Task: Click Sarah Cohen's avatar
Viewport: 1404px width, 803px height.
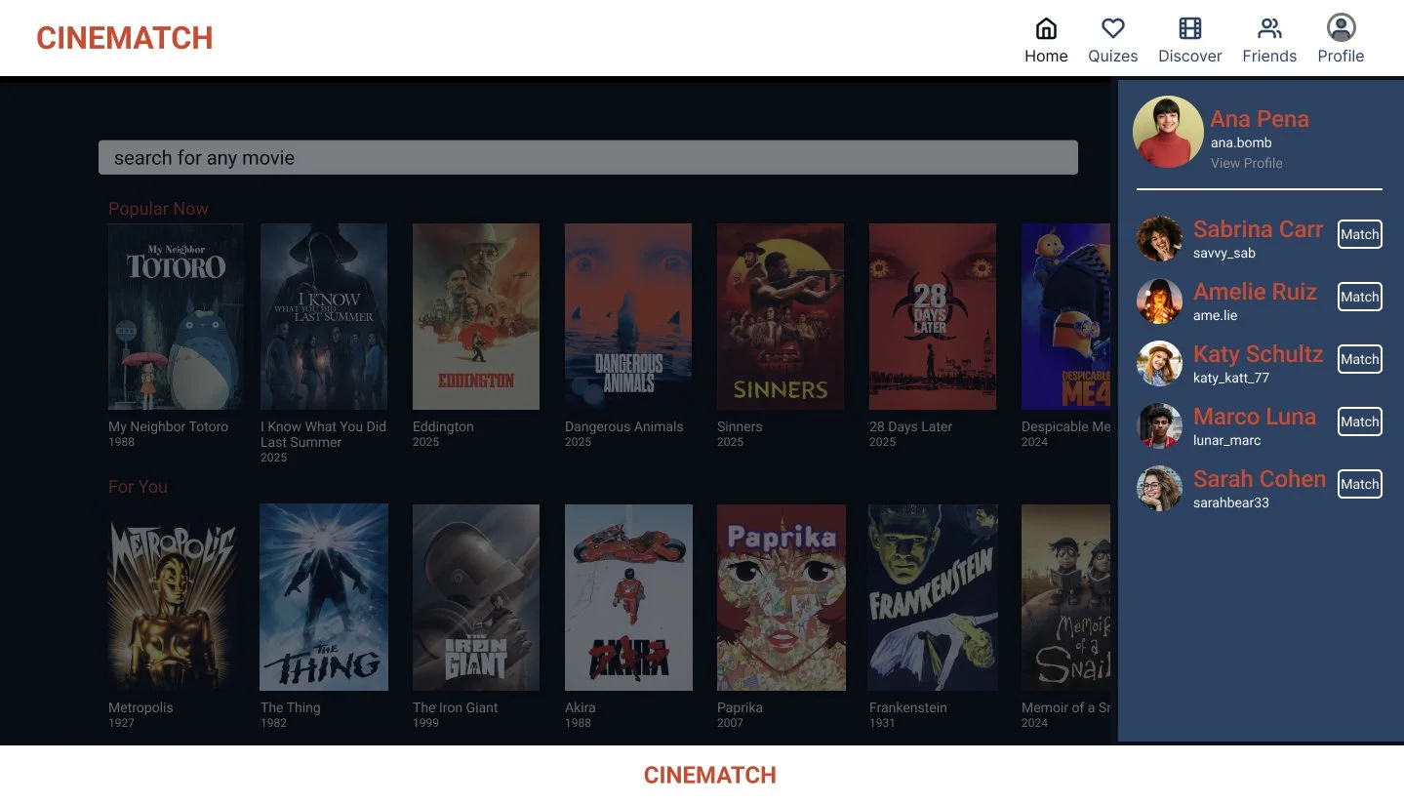Action: pyautogui.click(x=1159, y=489)
